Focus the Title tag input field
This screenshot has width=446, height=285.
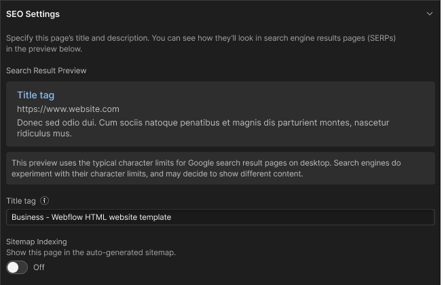(x=220, y=217)
